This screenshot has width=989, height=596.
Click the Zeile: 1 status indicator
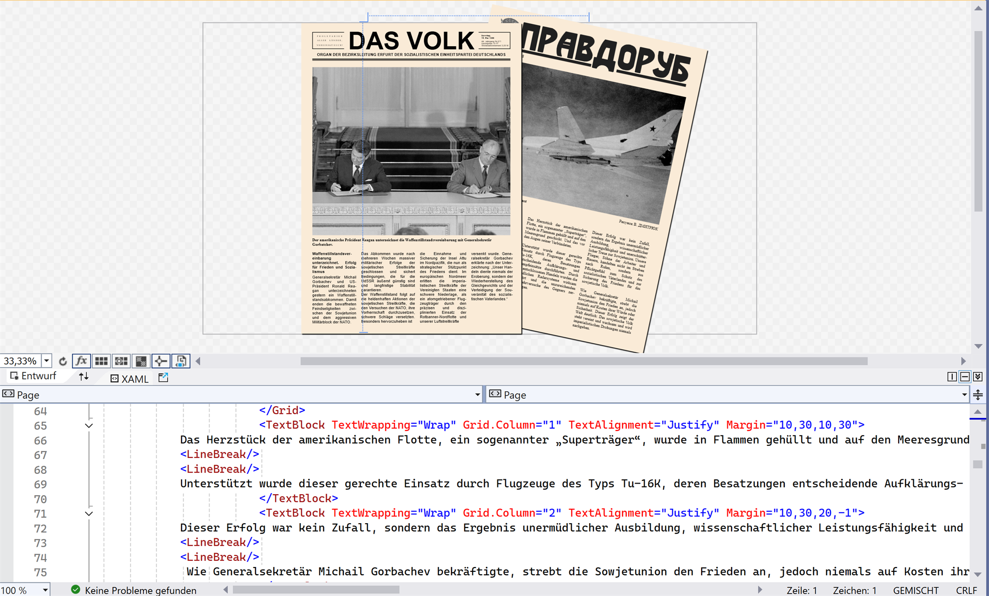802,590
